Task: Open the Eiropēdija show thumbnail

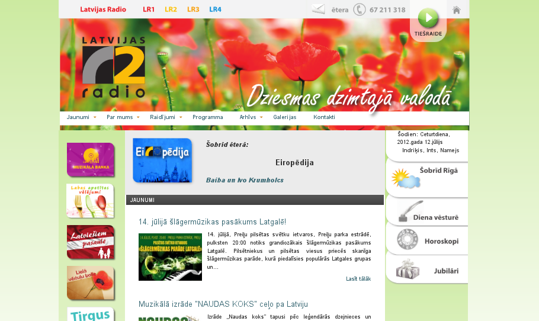Action: 162,160
